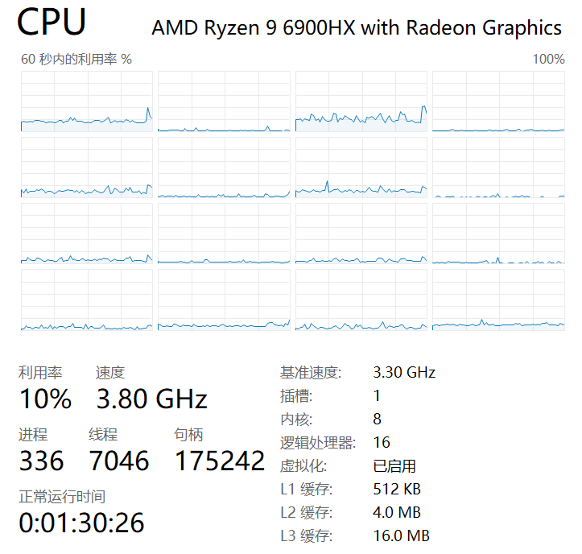Click the first logical processor graph in top row
The height and width of the screenshot is (554, 582).
tap(86, 101)
